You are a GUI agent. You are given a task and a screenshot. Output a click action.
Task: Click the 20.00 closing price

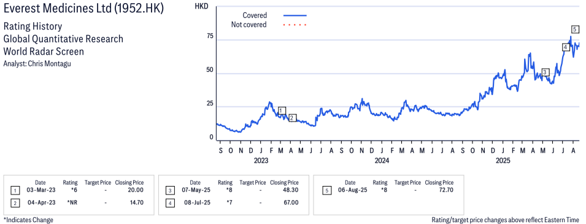coord(135,190)
